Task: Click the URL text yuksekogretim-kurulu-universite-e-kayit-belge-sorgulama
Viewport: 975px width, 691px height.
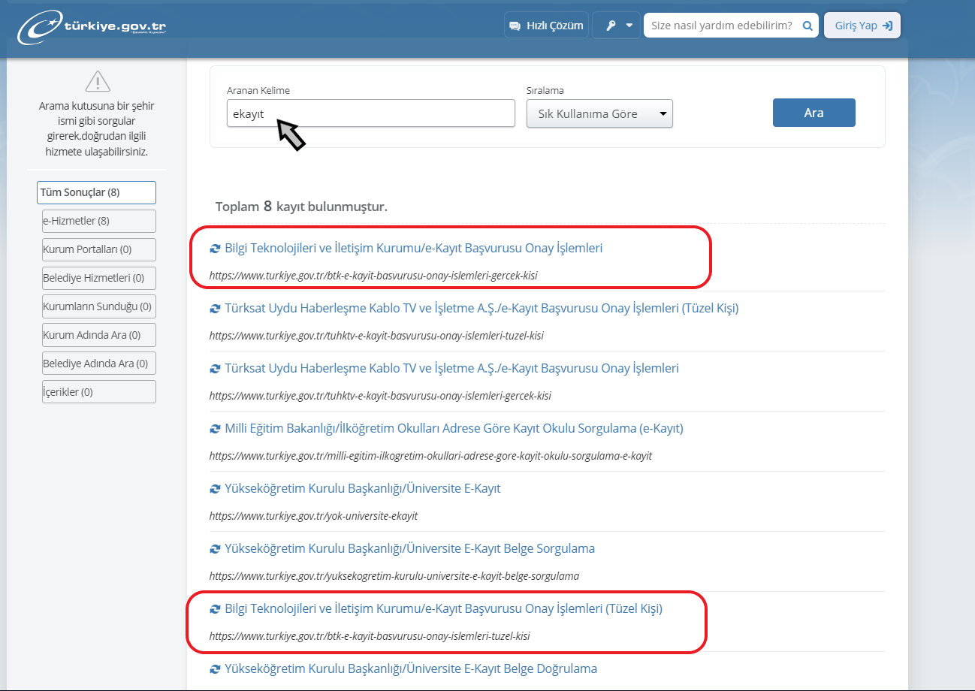Action: (394, 576)
